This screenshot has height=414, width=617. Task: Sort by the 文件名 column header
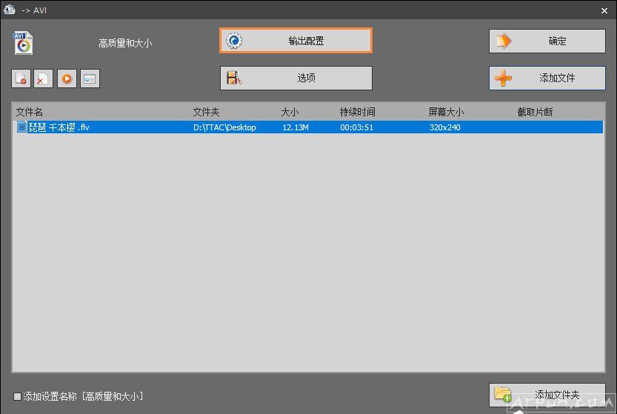(x=30, y=112)
